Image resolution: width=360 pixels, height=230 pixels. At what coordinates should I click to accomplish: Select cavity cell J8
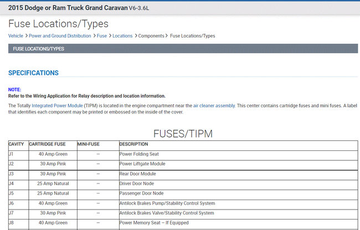click(18, 223)
